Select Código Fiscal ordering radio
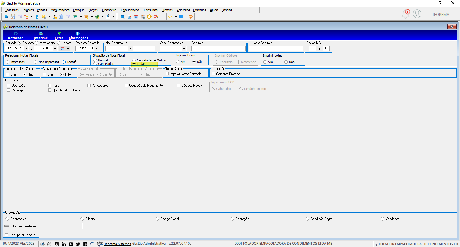The width and height of the screenshot is (460, 247). tap(157, 219)
